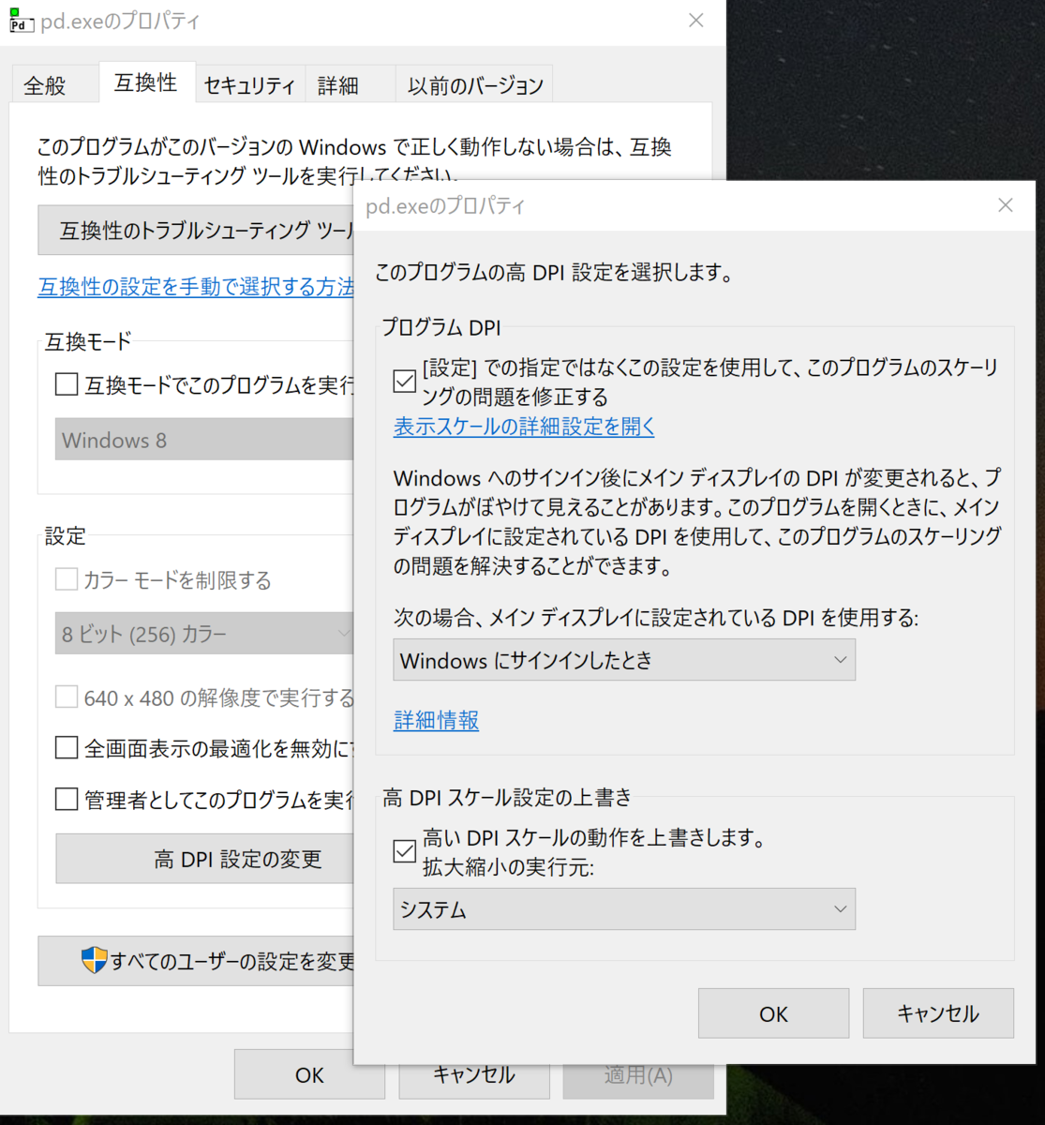The height and width of the screenshot is (1125, 1045).
Task: Click OK in the back properties window
Action: click(x=309, y=1075)
